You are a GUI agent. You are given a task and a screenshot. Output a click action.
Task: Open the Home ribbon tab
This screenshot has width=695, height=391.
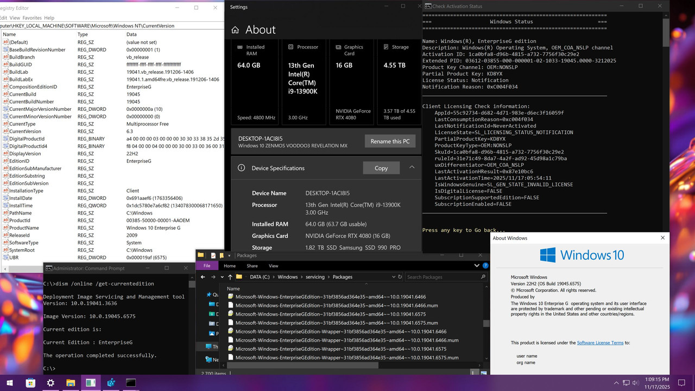[230, 266]
